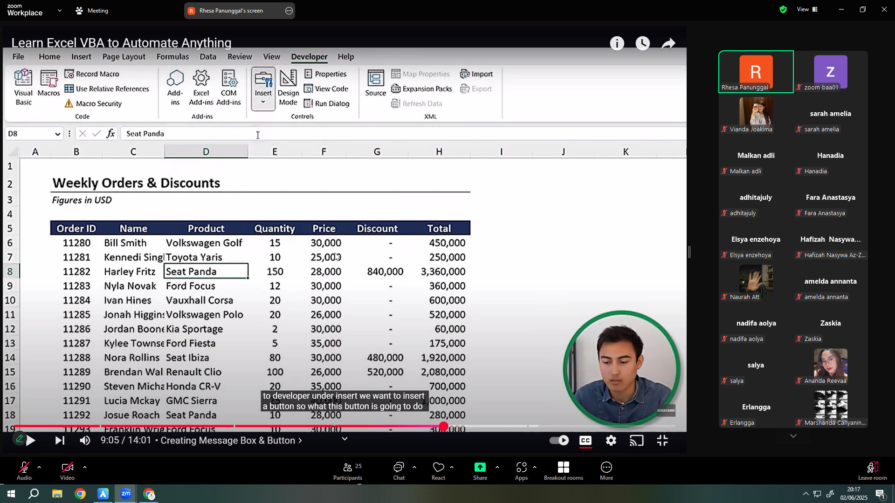Expand react options arrow
The width and height of the screenshot is (895, 503).
tap(452, 467)
